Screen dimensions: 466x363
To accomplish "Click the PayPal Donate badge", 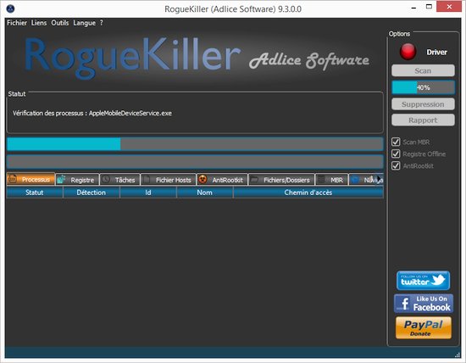I will click(x=424, y=327).
